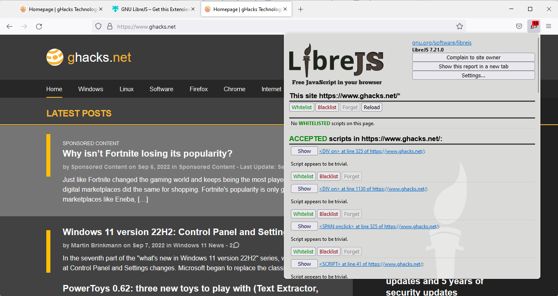Go back one page
Image resolution: width=558 pixels, height=296 pixels.
point(9,26)
